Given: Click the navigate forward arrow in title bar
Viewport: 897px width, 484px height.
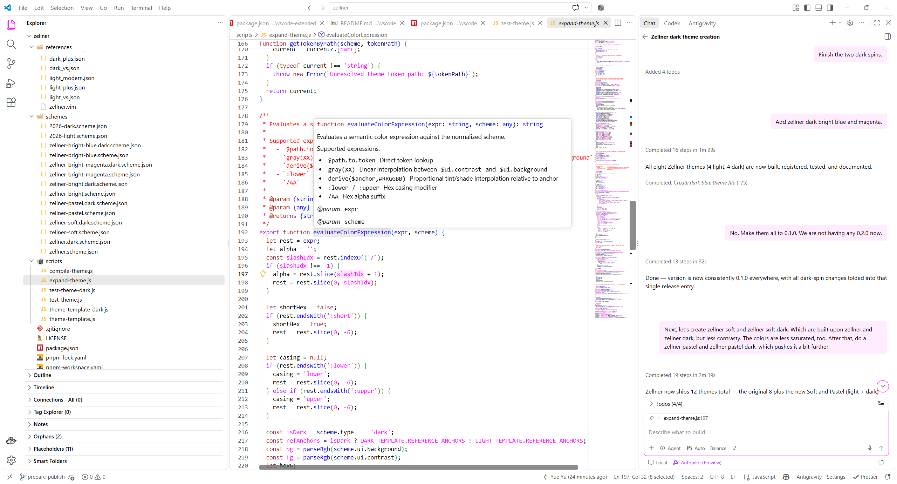Looking at the screenshot, I should [322, 8].
